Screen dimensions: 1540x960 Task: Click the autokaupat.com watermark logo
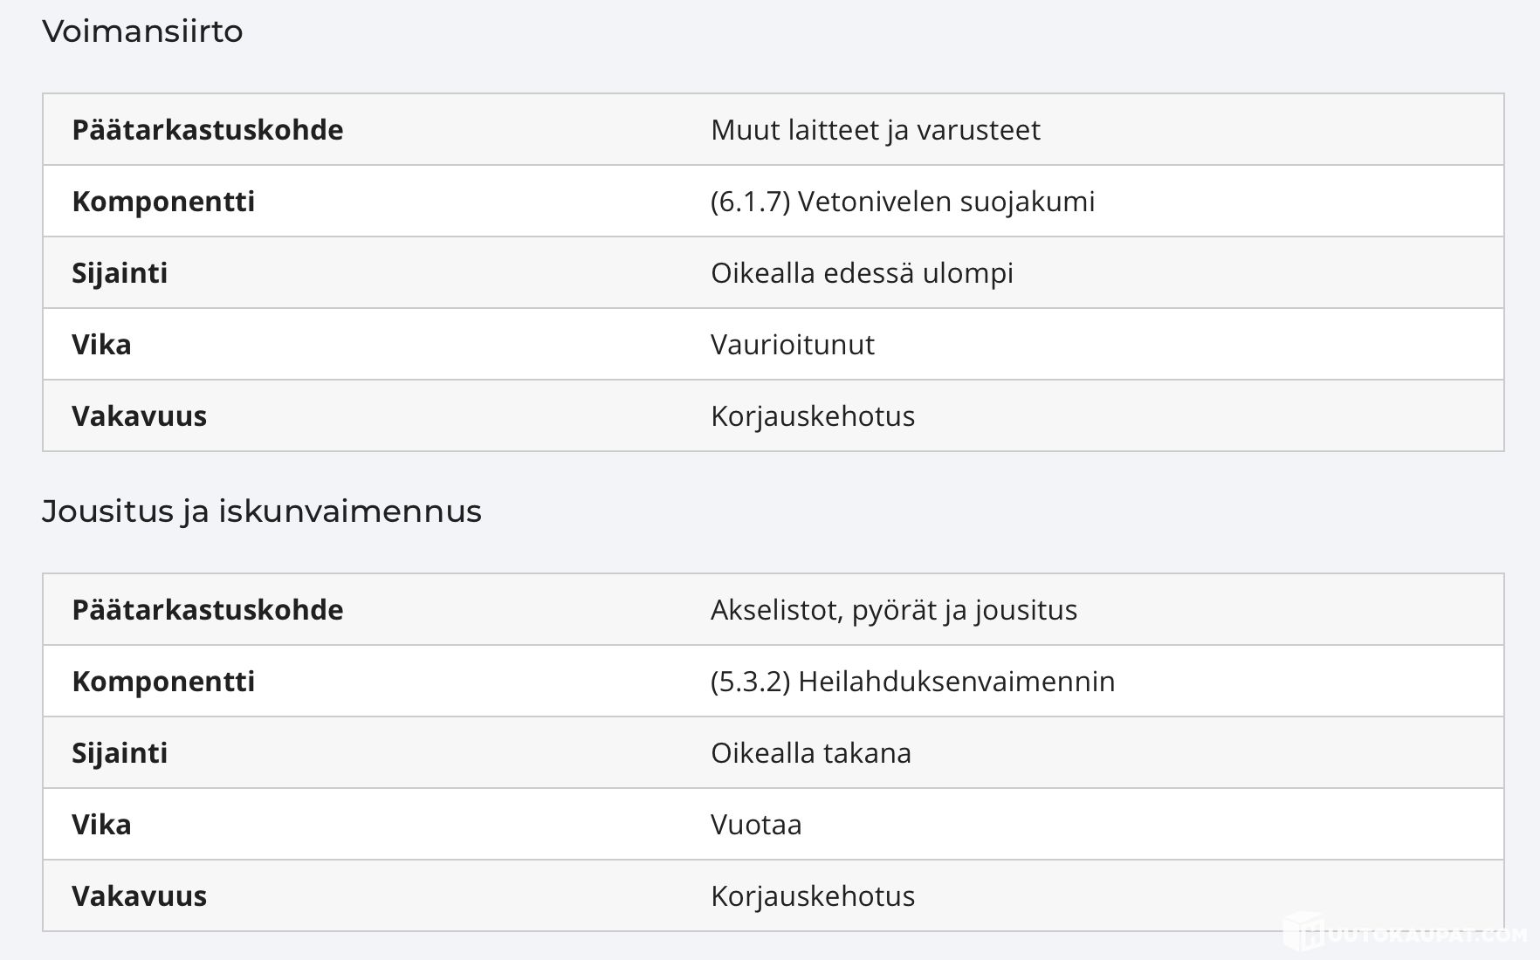[x=1405, y=932]
